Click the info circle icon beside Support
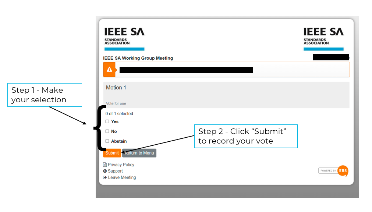Image resolution: width=372 pixels, height=212 pixels. click(x=105, y=171)
